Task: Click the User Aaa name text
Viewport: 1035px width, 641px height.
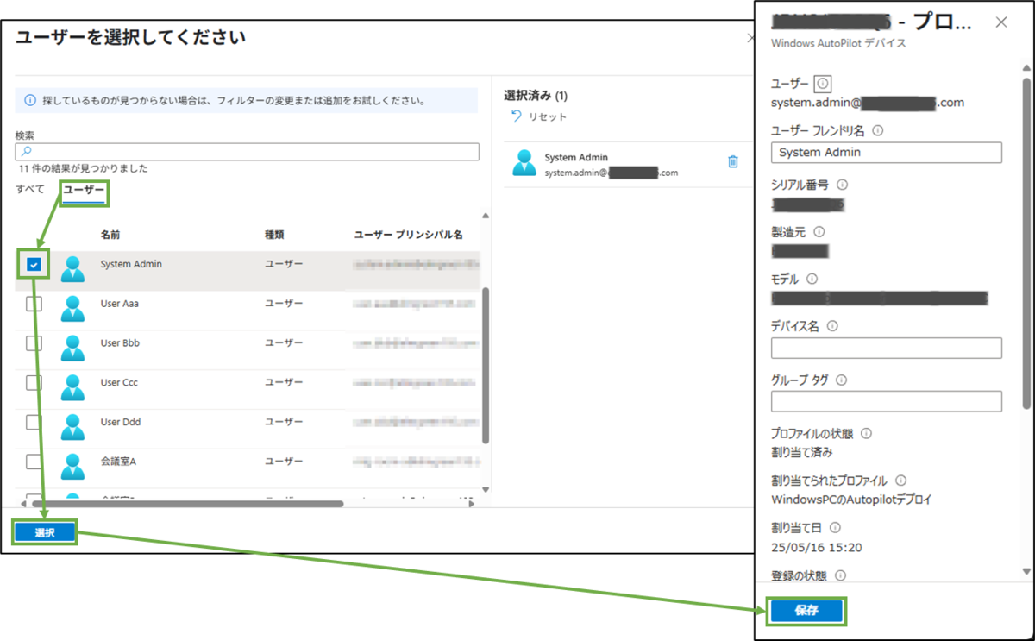Action: 119,304
